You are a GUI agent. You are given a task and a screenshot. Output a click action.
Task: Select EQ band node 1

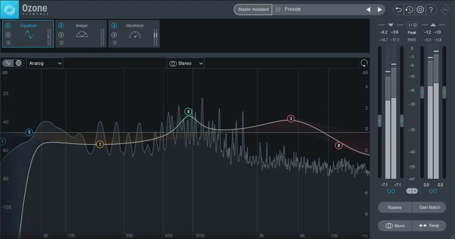(x=2, y=142)
